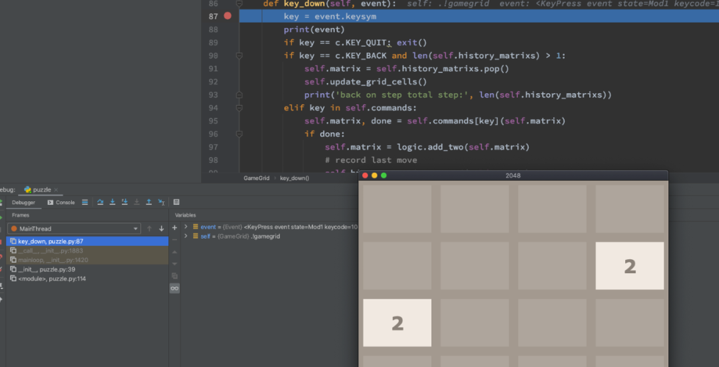Viewport: 719px width, 367px height.
Task: Click the frame icon beside <module>, puzzle.py:114
Action: 13,279
